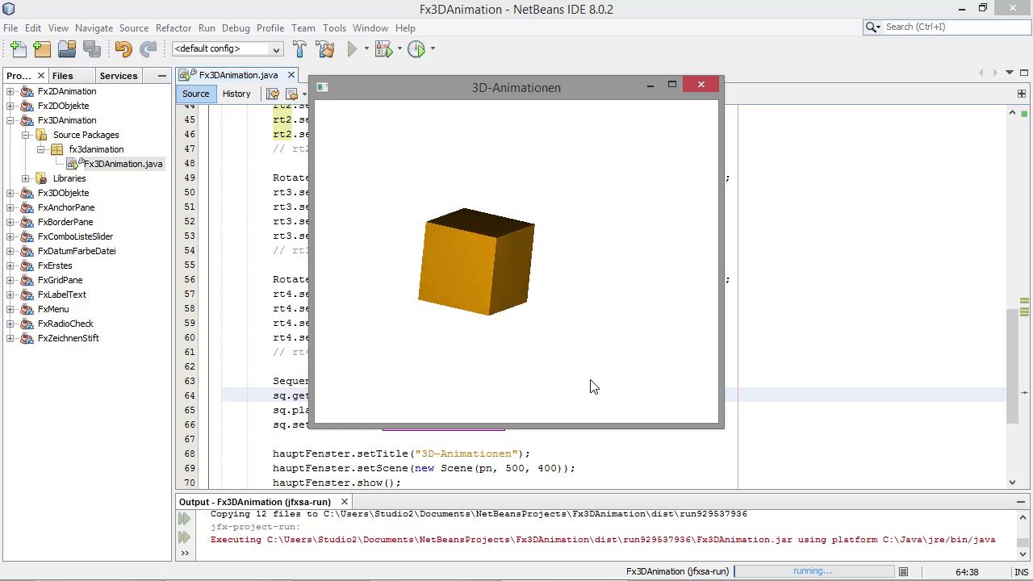
Task: Select the FxDatumFarbeDatei project
Action: 76,251
